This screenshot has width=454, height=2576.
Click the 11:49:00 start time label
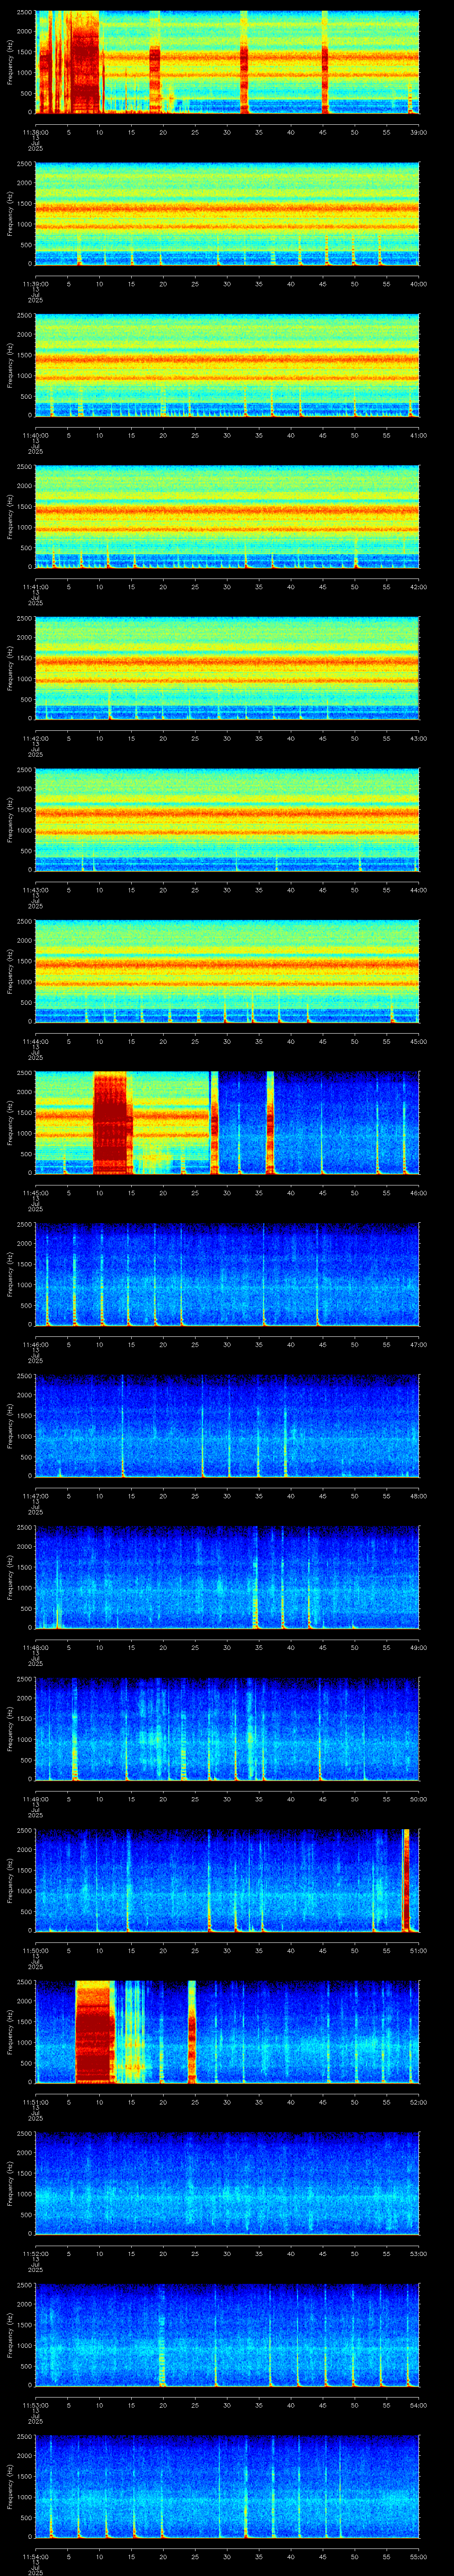(35, 1799)
